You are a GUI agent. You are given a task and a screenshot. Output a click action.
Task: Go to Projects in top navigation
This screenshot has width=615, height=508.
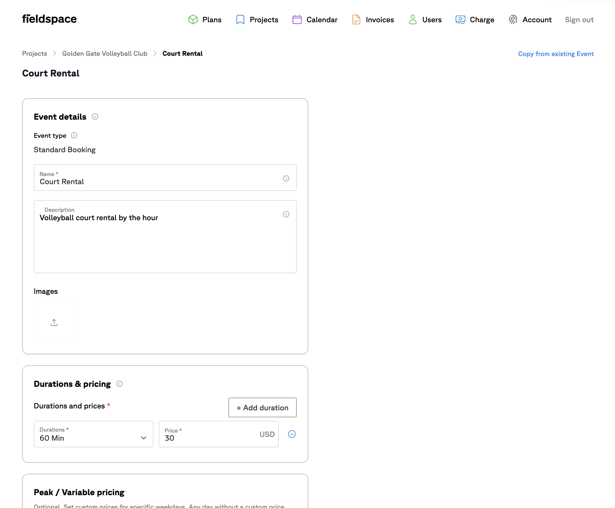pos(264,20)
